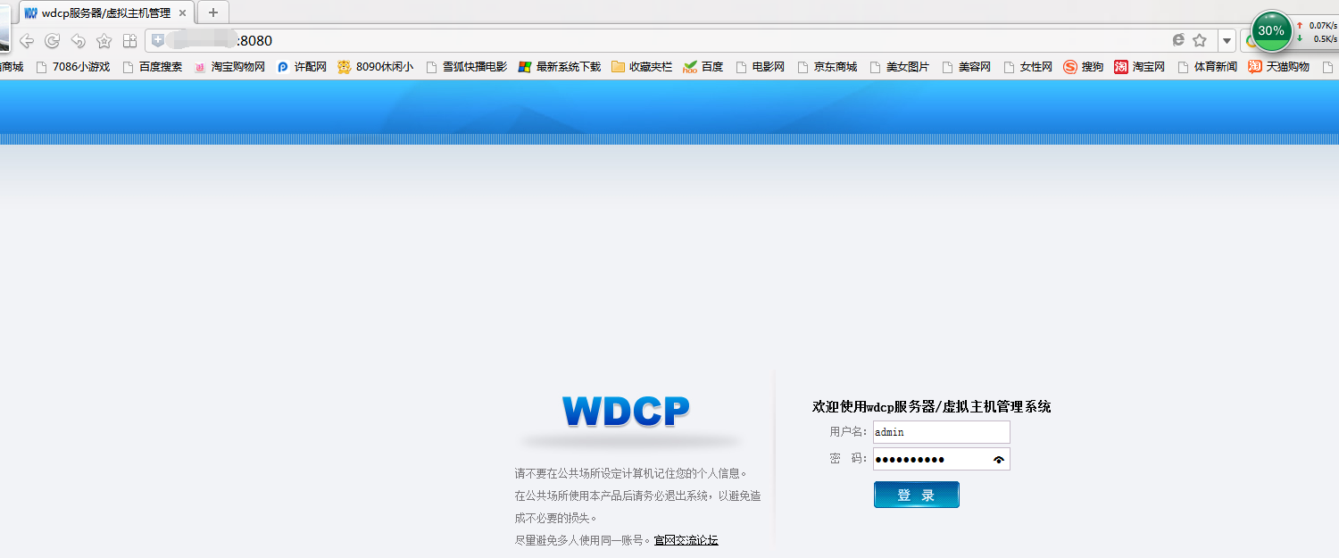
Task: Open the favorites star icon on toolbar
Action: tap(103, 40)
